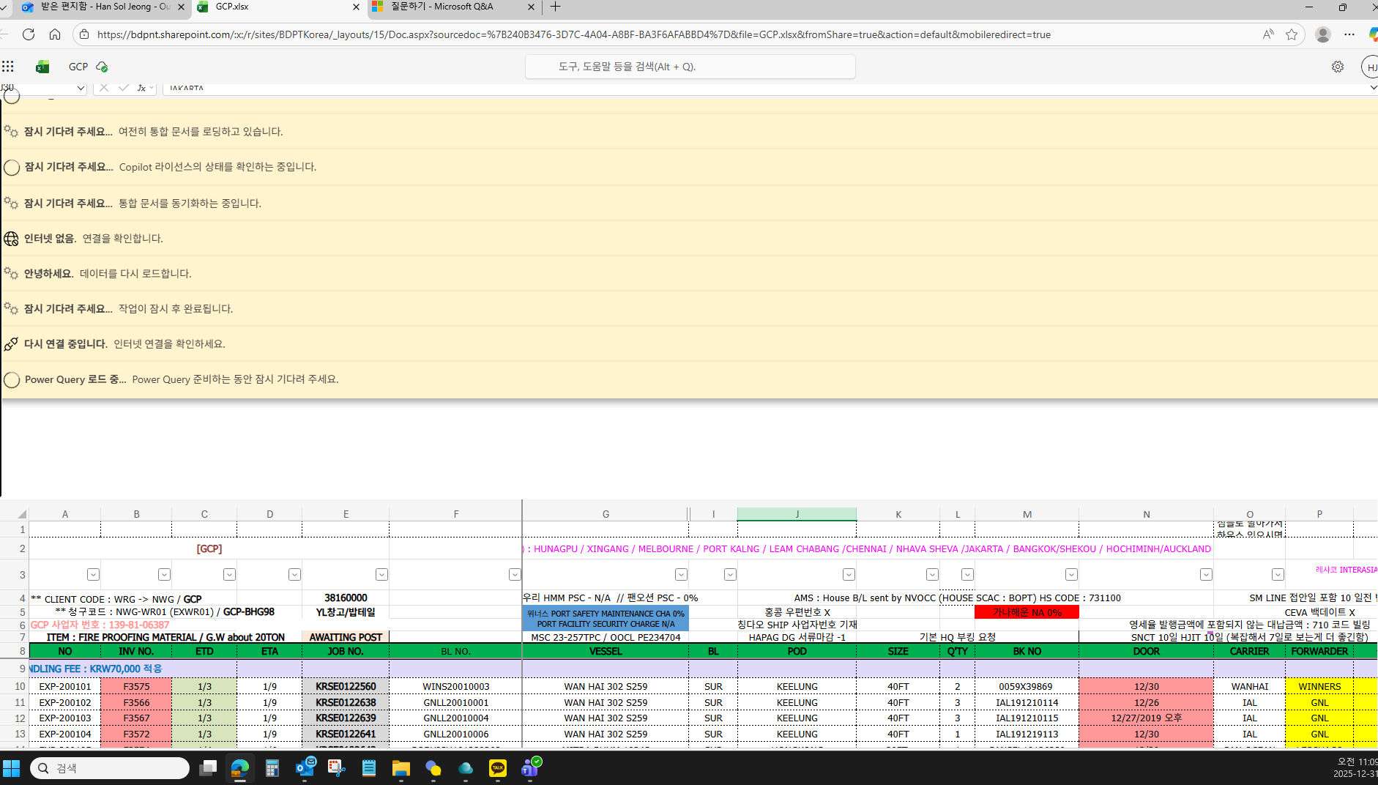Select the green VESSEL header cell
The height and width of the screenshot is (785, 1378).
606,651
